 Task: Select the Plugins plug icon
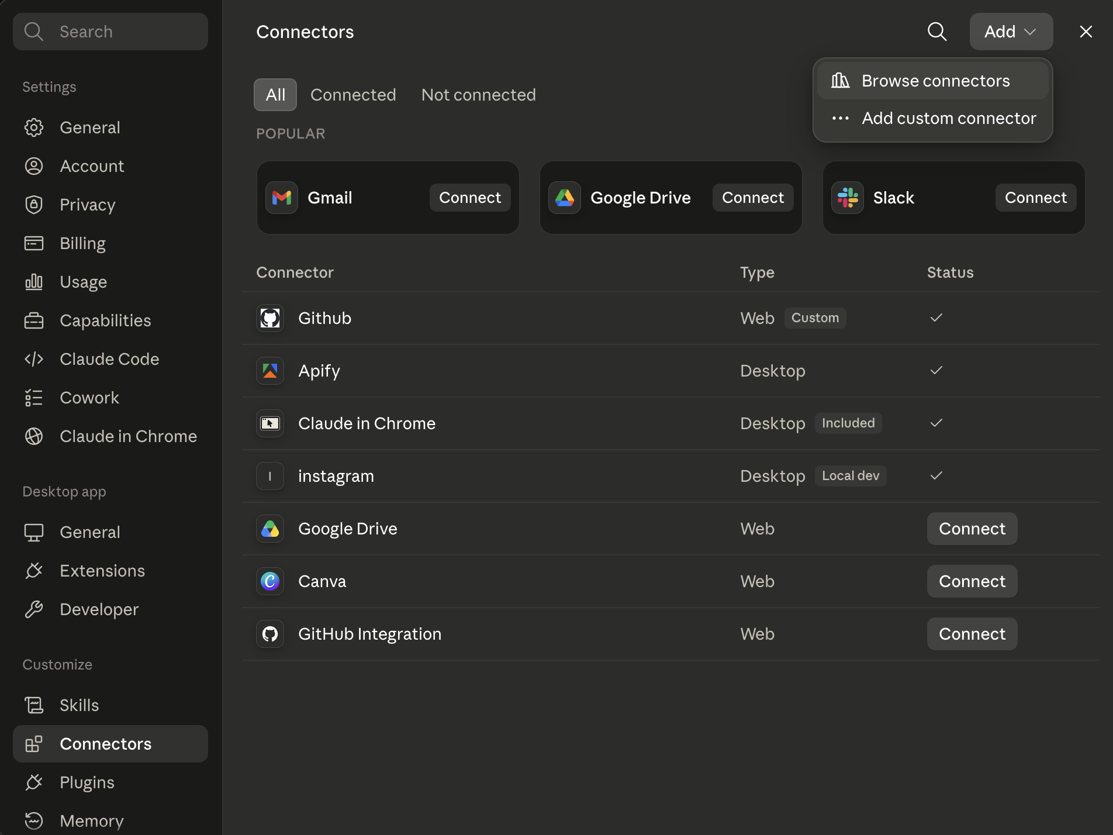point(34,782)
